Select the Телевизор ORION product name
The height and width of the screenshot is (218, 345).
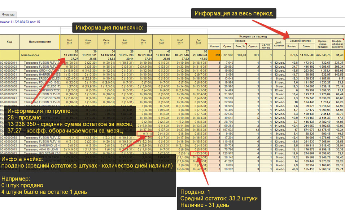[x=40, y=71]
